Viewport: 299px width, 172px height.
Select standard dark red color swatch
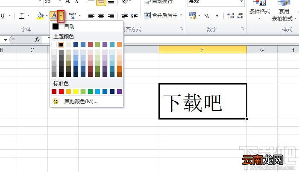(x=54, y=92)
